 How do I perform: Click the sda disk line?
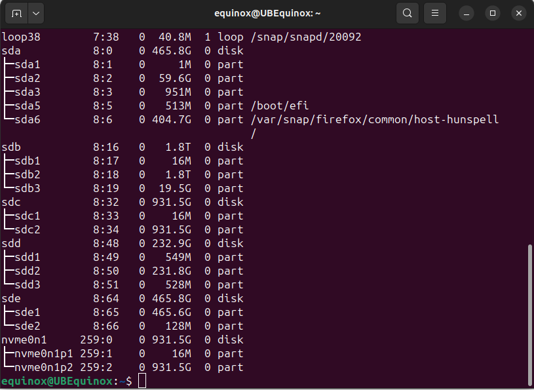pyautogui.click(x=11, y=50)
